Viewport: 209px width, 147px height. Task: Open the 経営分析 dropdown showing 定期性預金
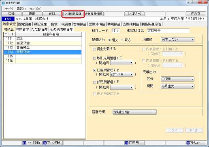coord(134,112)
